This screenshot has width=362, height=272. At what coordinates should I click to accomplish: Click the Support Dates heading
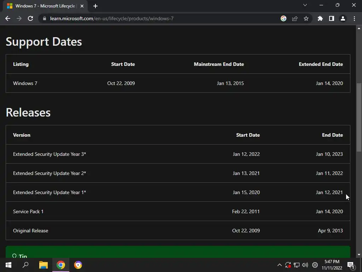pos(44,42)
